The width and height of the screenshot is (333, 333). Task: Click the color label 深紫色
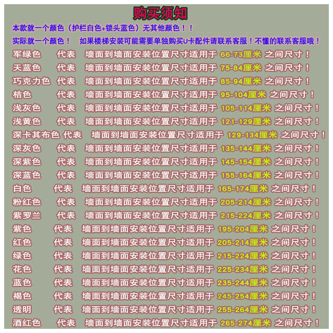27,162
